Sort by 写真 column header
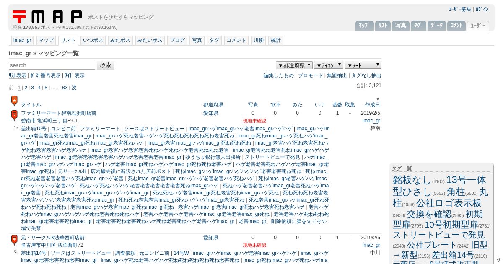 (x=253, y=105)
